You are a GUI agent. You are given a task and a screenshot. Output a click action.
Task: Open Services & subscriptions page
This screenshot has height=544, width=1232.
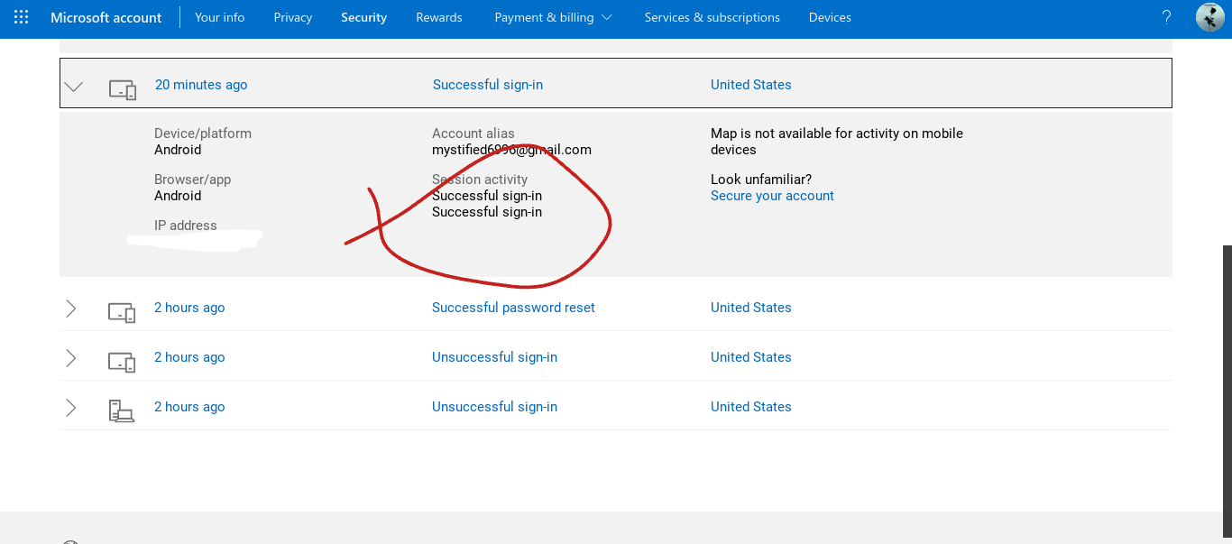(x=713, y=17)
